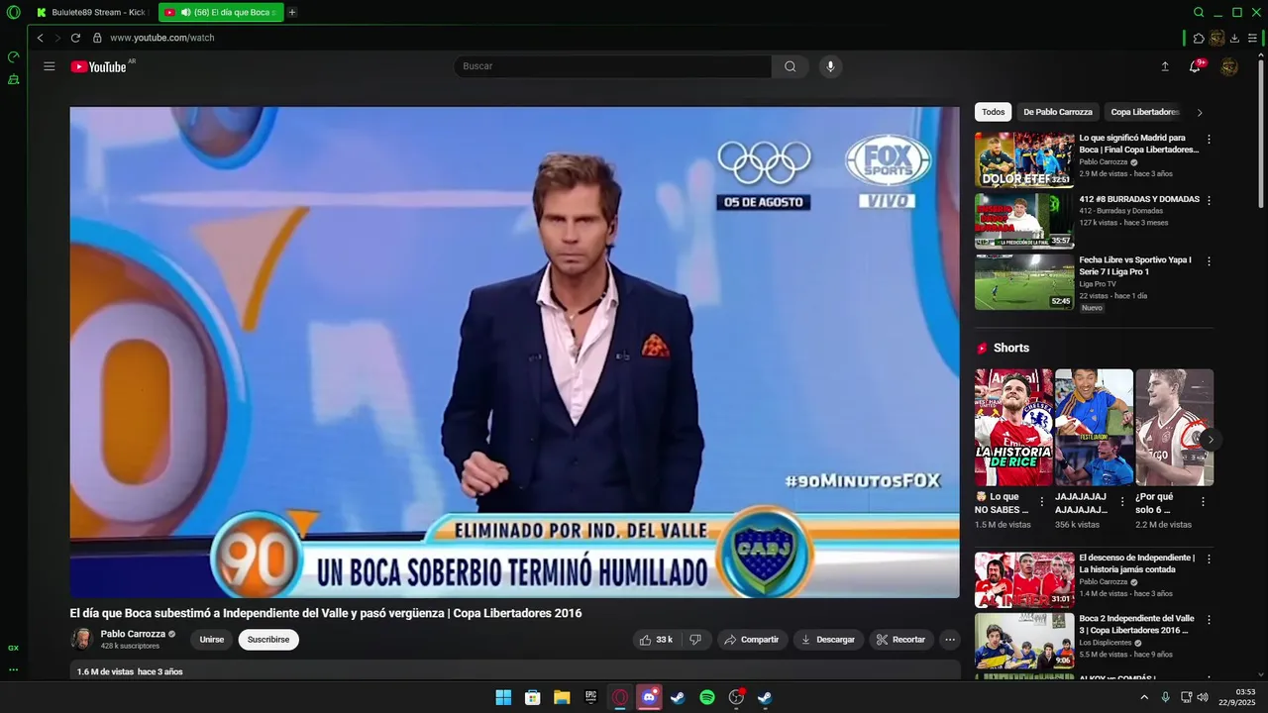Open options for 'El descenso de Independiente' video
The height and width of the screenshot is (713, 1268).
[x=1208, y=560]
